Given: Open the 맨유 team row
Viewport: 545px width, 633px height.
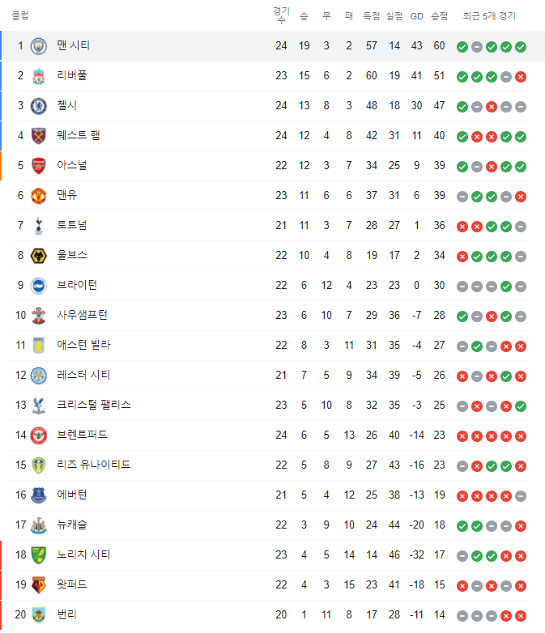Looking at the screenshot, I should [x=270, y=196].
